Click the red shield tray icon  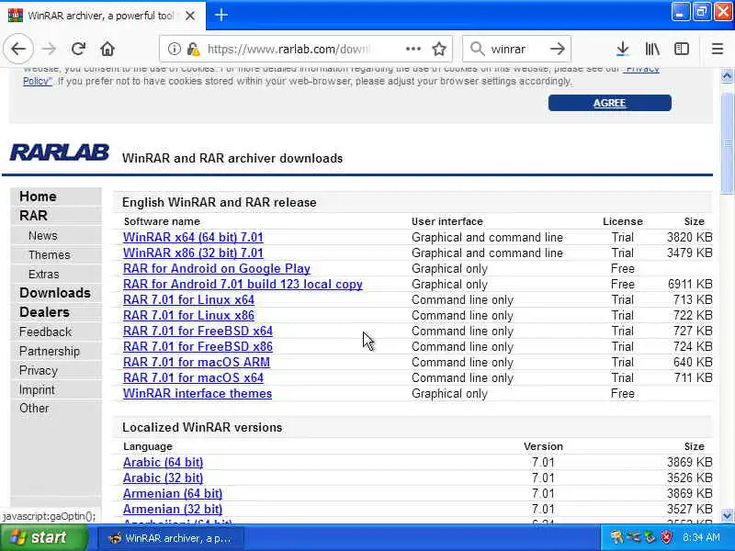(x=666, y=537)
